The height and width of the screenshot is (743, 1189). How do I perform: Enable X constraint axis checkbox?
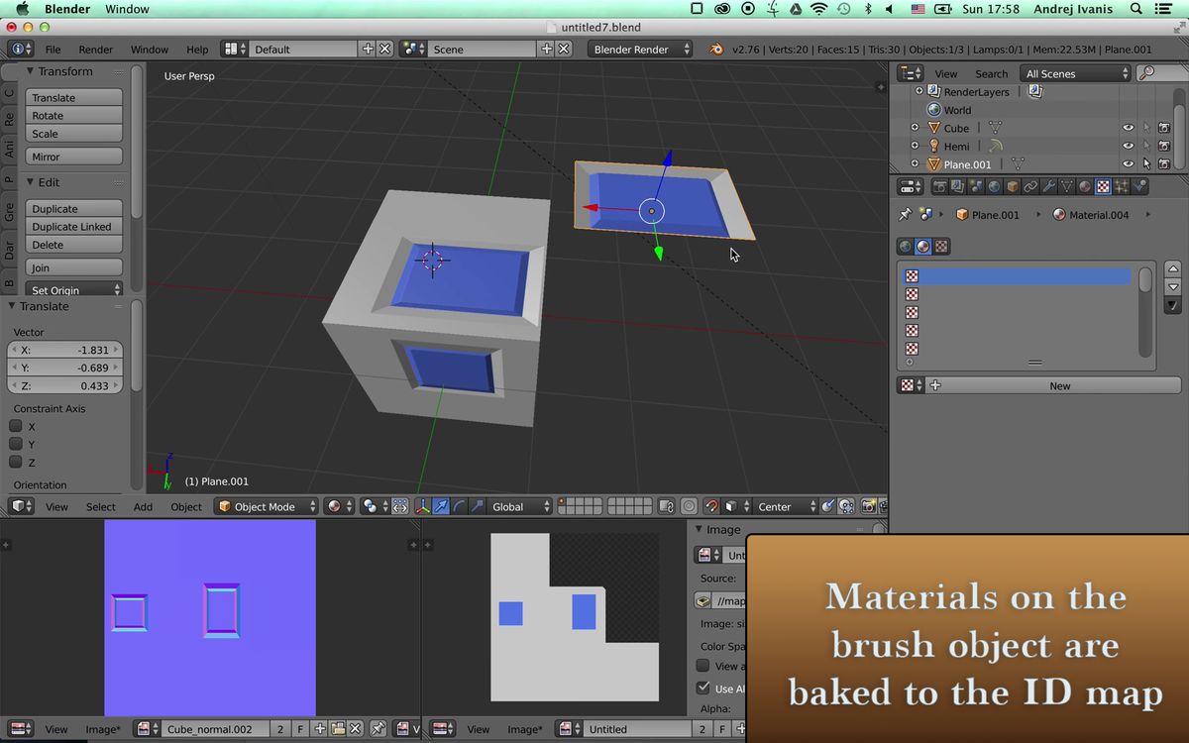tap(16, 426)
